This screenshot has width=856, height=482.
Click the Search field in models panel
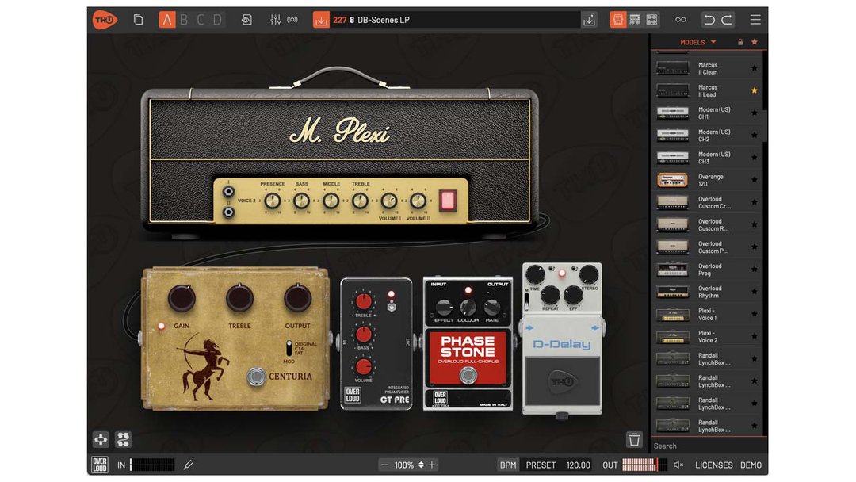705,446
